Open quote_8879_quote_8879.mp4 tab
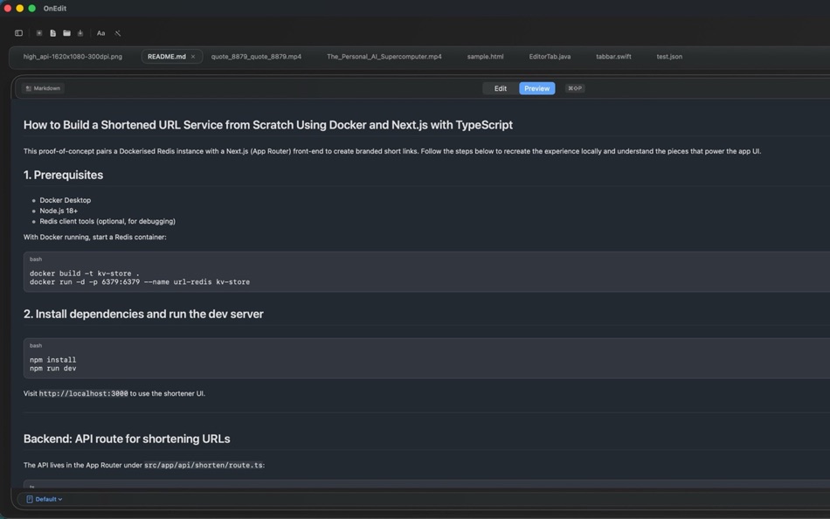This screenshot has height=519, width=830. coord(256,57)
